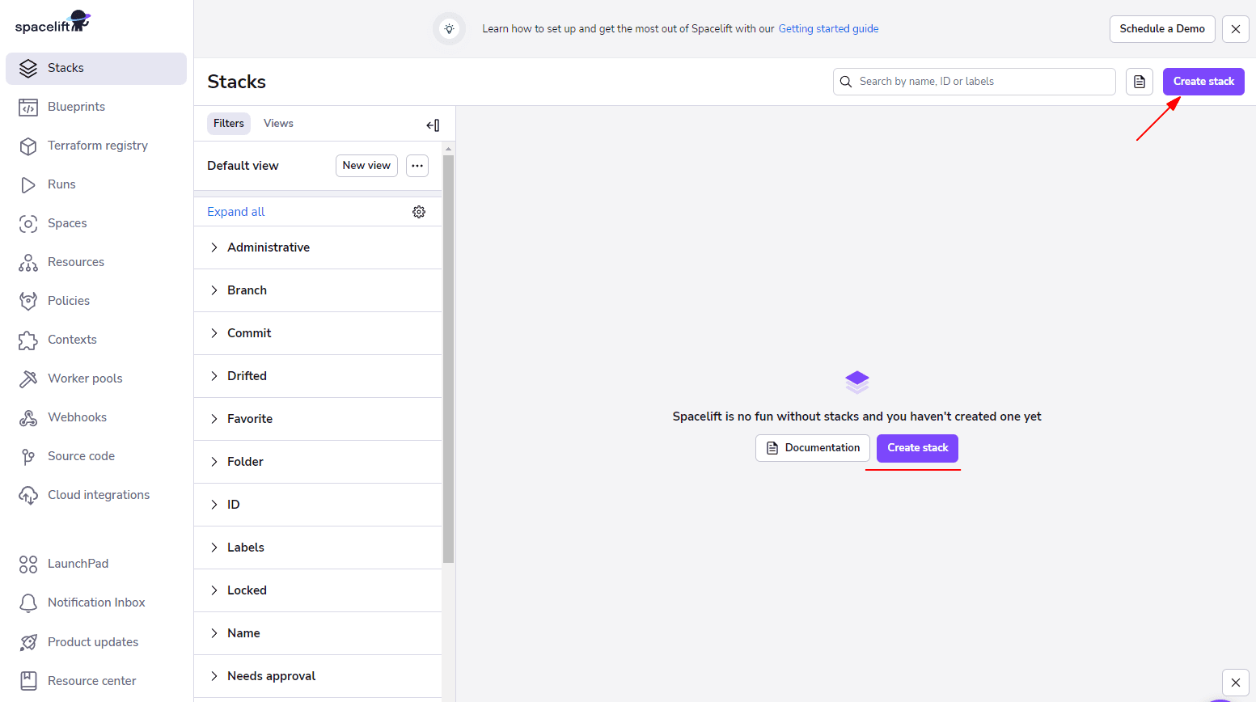Screen dimensions: 1256x702
Task: View Cloud integrations
Action: point(98,494)
